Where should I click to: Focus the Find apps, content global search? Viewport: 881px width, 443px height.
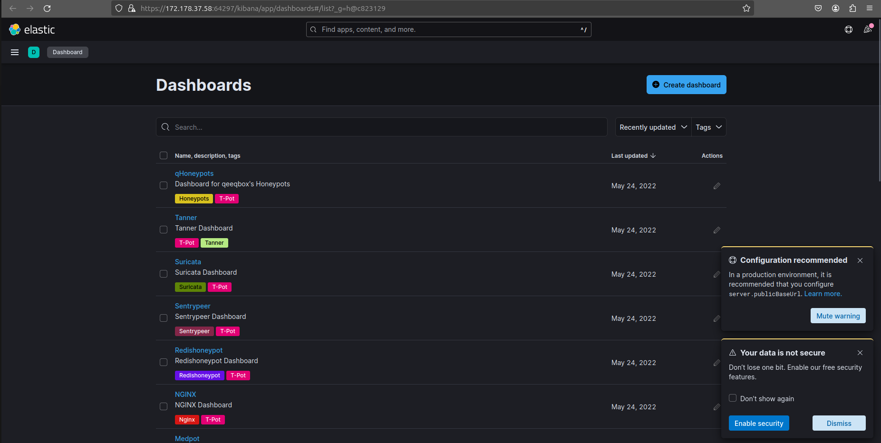pos(448,29)
